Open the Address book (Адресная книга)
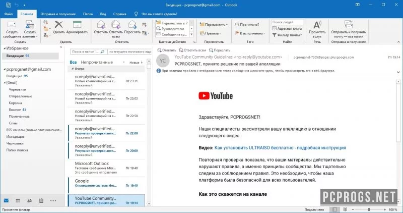 click(287, 29)
